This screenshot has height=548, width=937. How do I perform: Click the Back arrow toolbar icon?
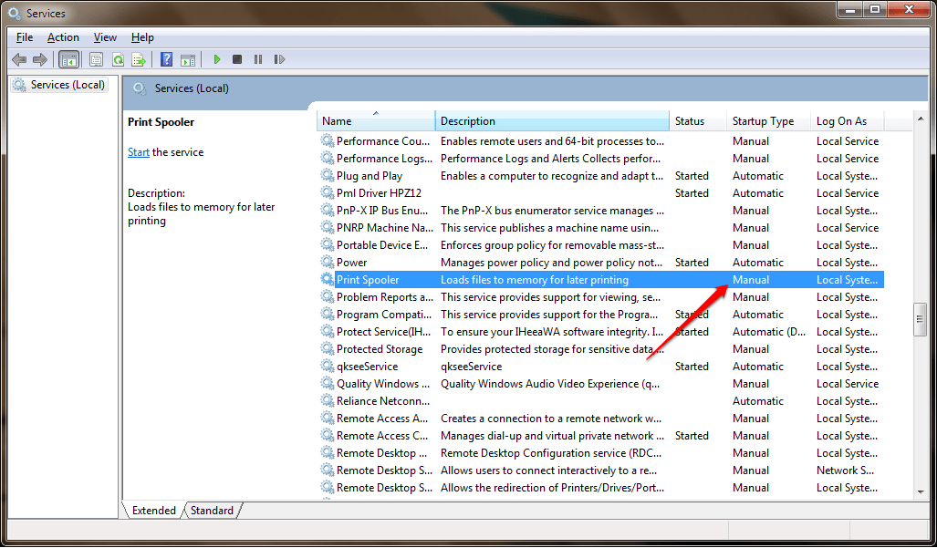click(x=19, y=59)
